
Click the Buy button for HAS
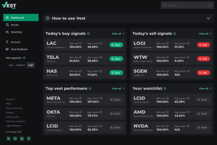[116, 72]
